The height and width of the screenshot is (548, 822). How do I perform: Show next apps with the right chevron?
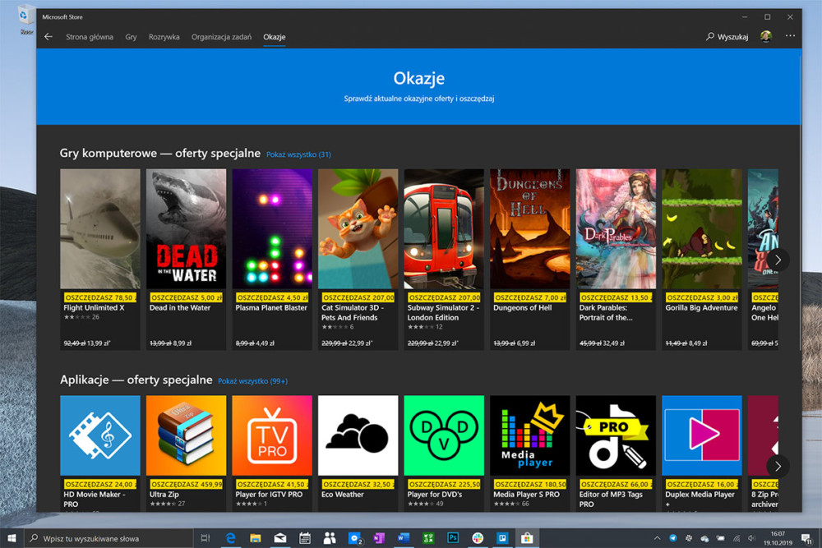click(x=778, y=466)
